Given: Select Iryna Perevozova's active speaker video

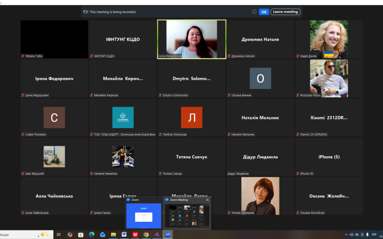Looking at the screenshot, I should pos(192,39).
